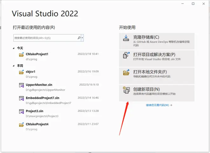This screenshot has height=153, width=210.
Task: Minimize the Visual Studio window
Action: tap(183, 4)
